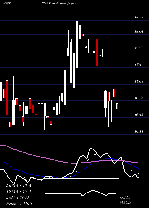
Task: Click the NYSE exchange label
Action: [7, 4]
